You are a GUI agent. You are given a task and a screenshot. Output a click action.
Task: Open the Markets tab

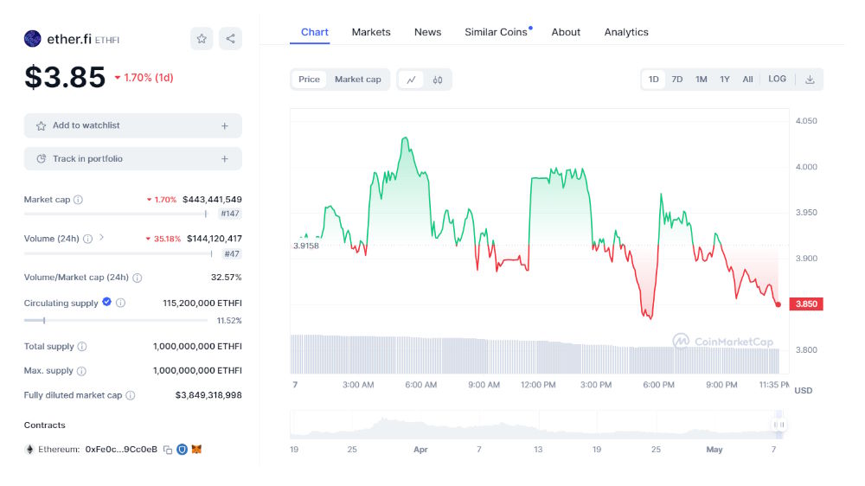[x=371, y=32]
